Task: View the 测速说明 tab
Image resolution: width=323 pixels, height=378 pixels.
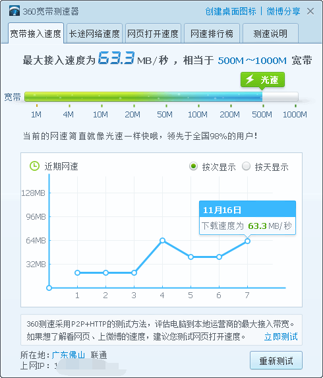Action: [x=270, y=34]
